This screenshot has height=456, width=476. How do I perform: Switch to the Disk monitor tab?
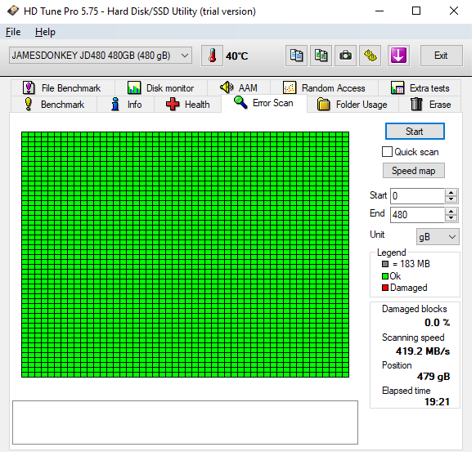click(161, 88)
